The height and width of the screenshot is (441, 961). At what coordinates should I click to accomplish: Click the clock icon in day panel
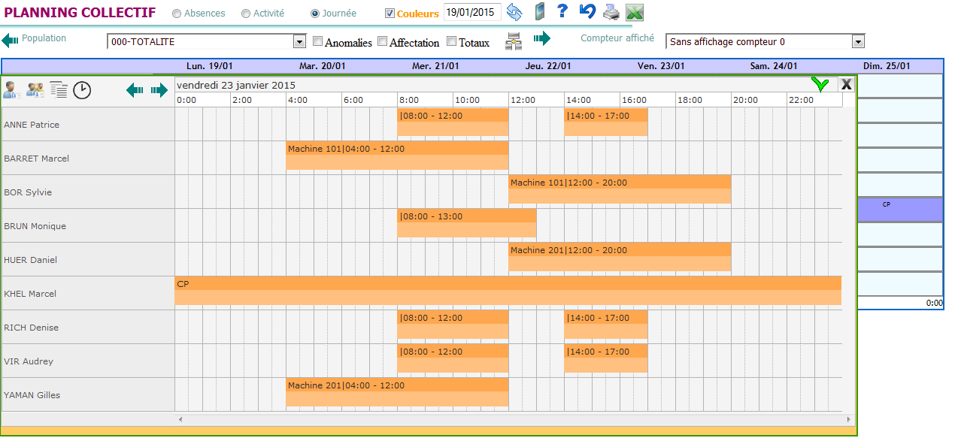click(82, 90)
